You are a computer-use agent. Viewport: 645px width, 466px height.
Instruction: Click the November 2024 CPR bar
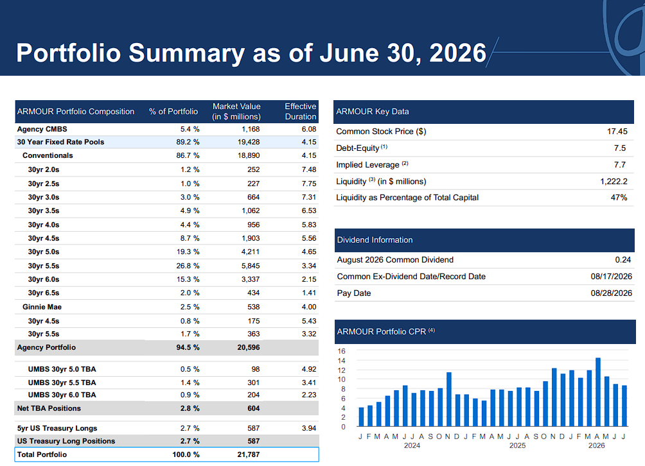tap(449, 399)
